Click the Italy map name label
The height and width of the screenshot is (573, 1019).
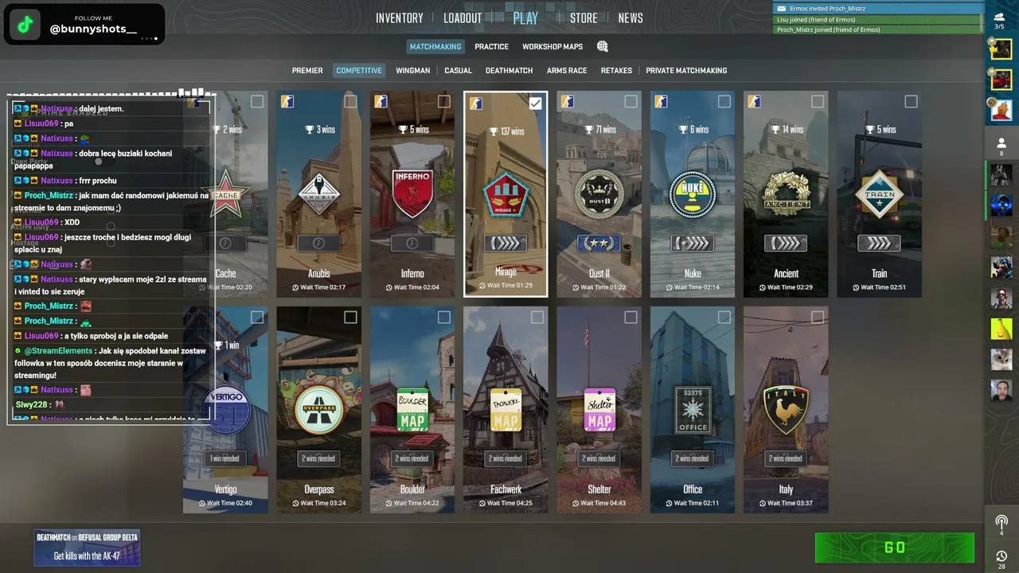(x=786, y=489)
